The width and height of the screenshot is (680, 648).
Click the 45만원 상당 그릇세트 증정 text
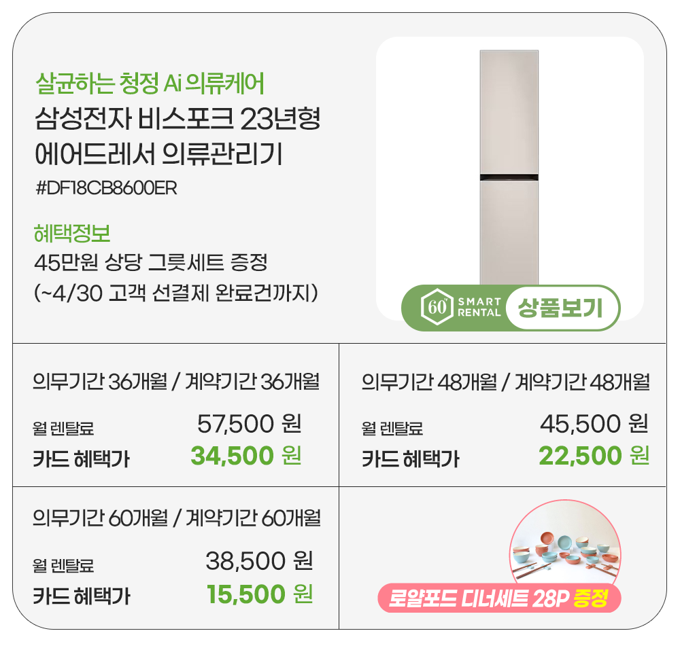[x=151, y=261]
